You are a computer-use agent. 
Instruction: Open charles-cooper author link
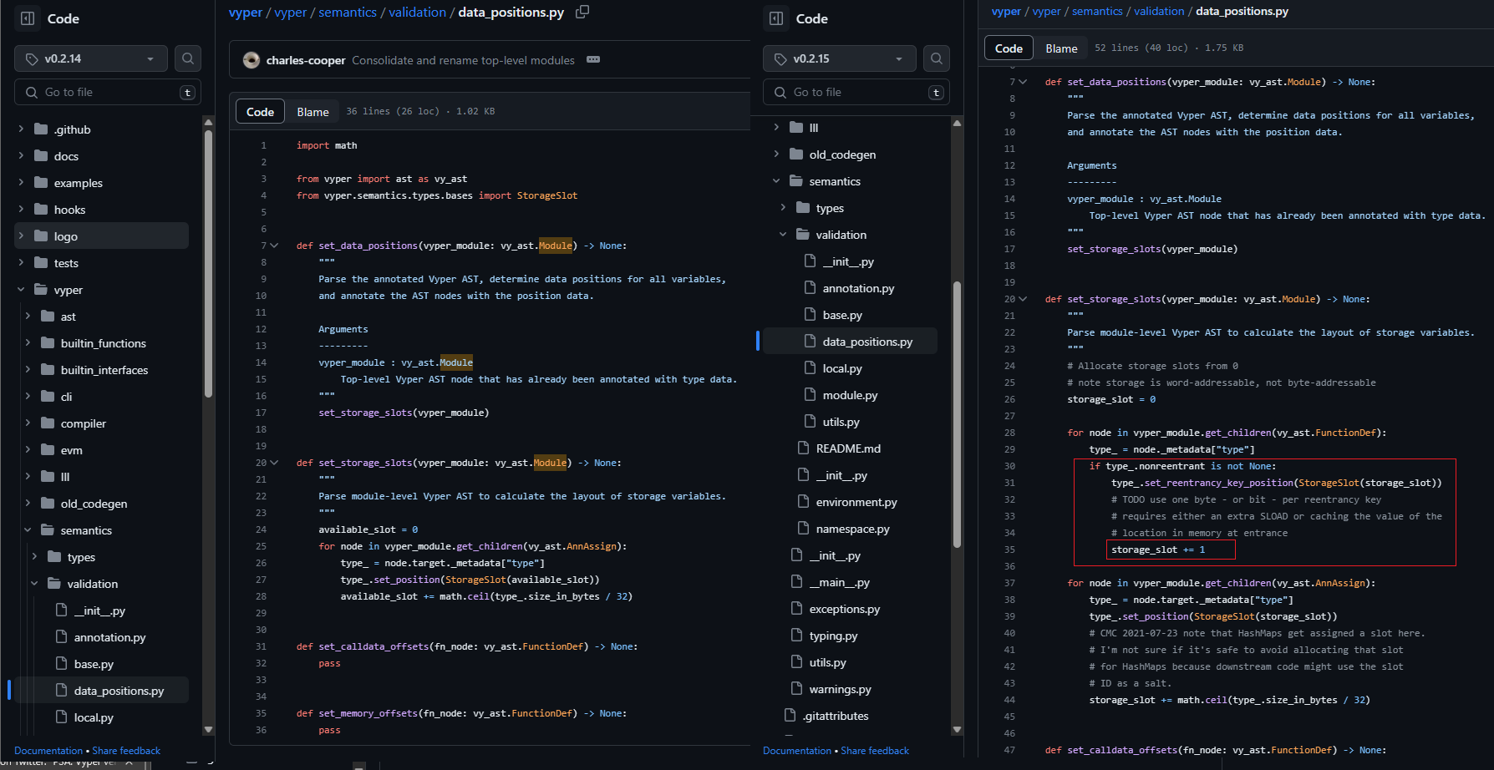tap(306, 60)
